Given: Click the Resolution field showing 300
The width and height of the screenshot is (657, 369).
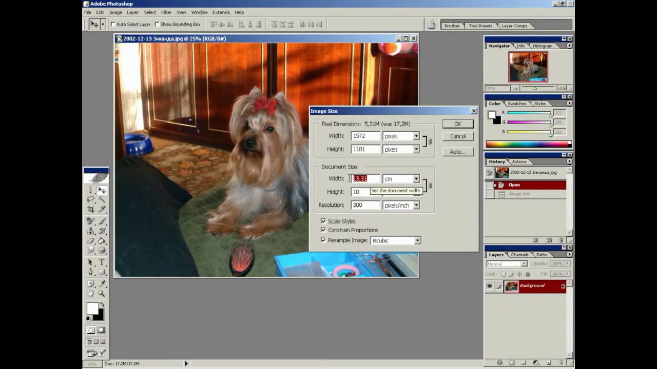Looking at the screenshot, I should pos(365,206).
